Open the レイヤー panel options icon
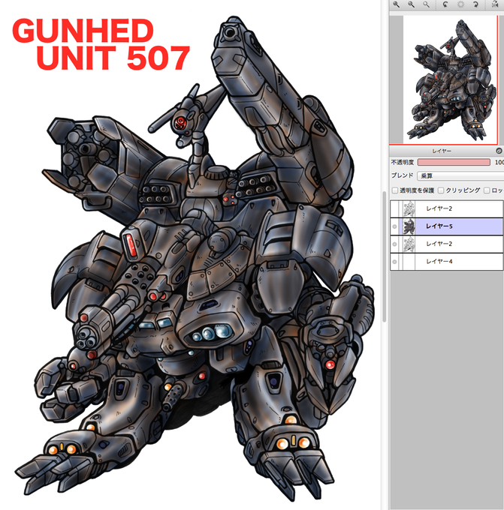 tap(499, 151)
